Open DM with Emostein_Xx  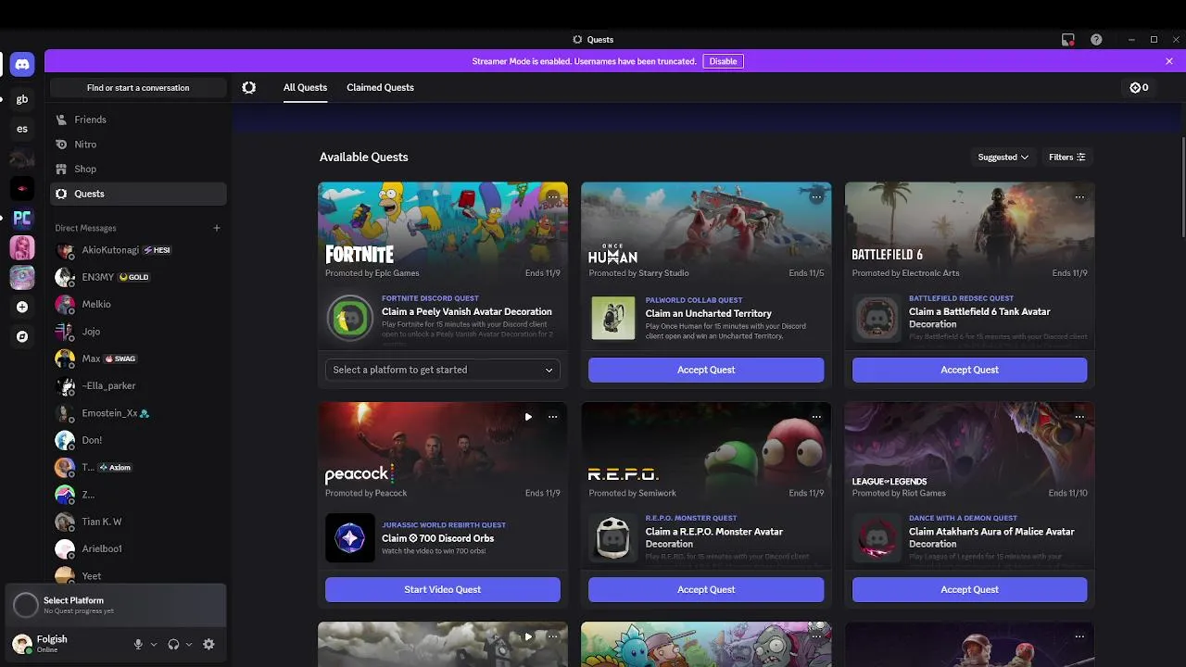[x=138, y=413]
